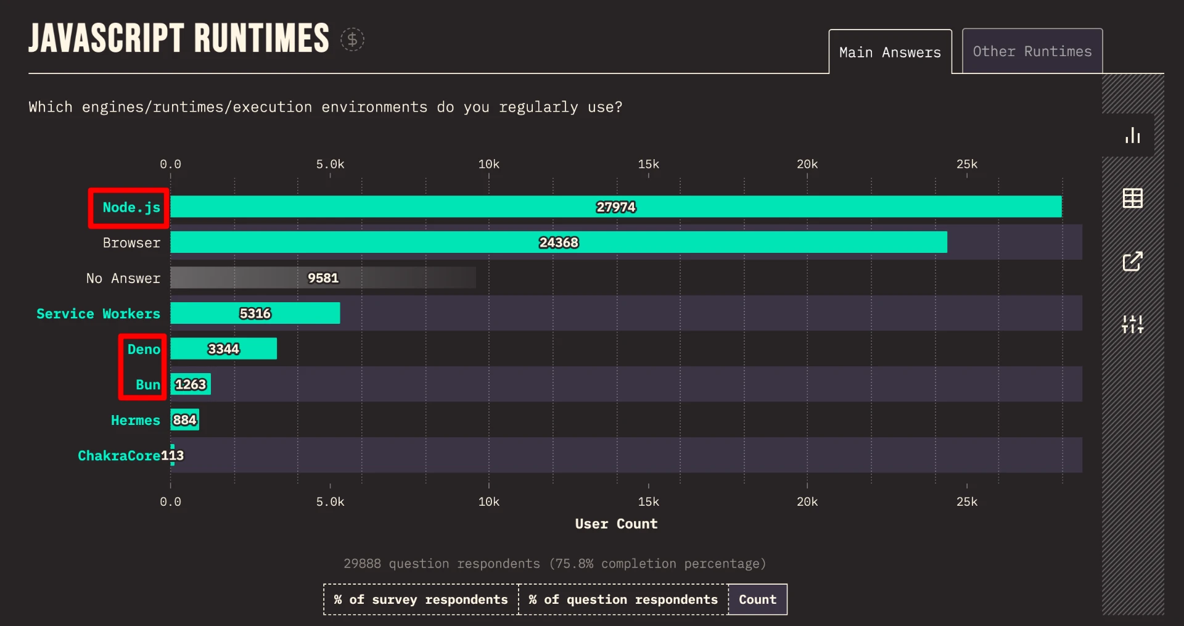Image resolution: width=1184 pixels, height=626 pixels.
Task: Click the Service Workers bar showing 5316
Action: 255,313
